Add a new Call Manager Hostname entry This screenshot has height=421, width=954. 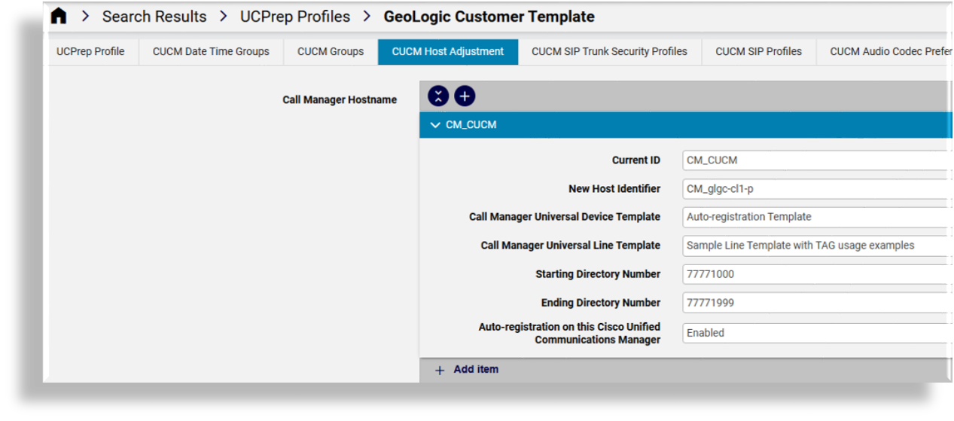point(465,96)
